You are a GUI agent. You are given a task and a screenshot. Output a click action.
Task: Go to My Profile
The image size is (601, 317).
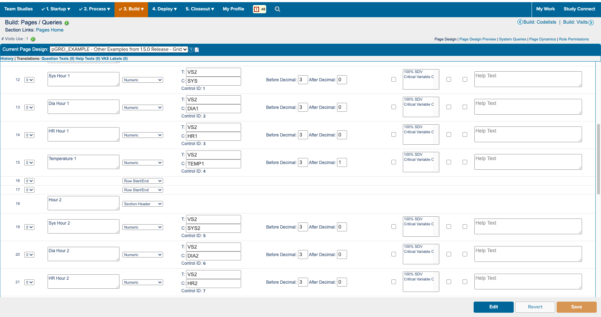click(234, 9)
